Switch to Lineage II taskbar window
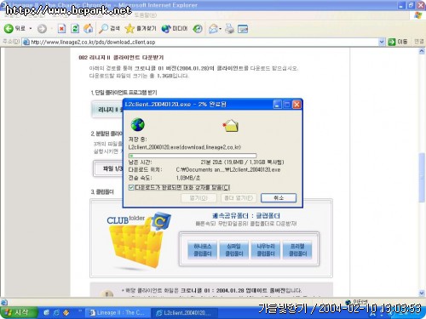Screen dimensions: 426x319 [118, 312]
